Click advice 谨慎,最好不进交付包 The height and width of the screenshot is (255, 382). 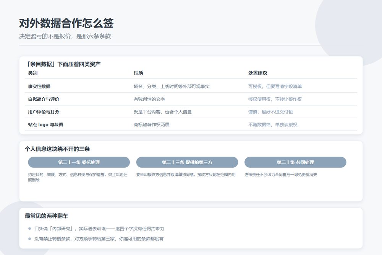[x=270, y=112]
